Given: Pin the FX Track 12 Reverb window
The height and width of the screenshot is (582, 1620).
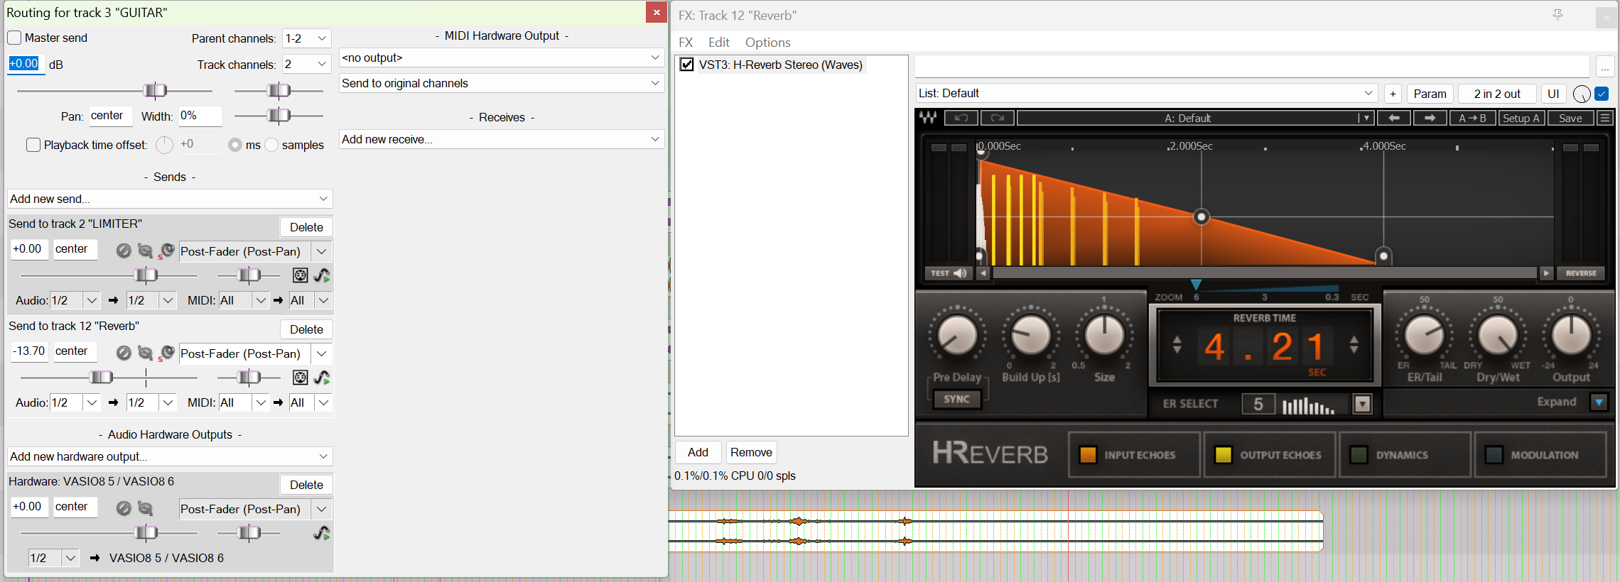Looking at the screenshot, I should coord(1558,15).
